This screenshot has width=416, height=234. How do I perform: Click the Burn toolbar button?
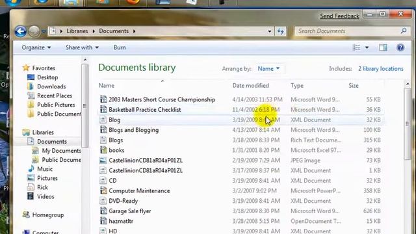[120, 47]
